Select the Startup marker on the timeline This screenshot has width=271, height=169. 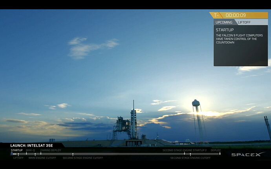coord(12,154)
